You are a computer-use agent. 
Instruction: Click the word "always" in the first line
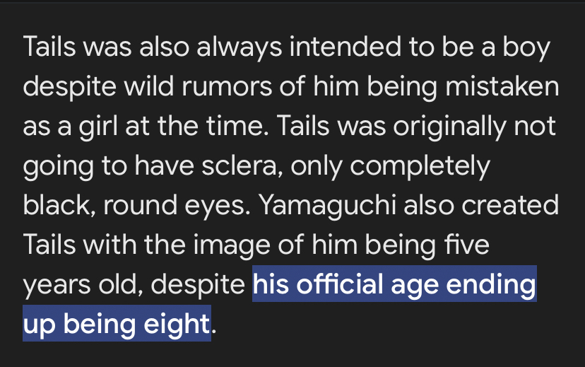pyautogui.click(x=239, y=47)
